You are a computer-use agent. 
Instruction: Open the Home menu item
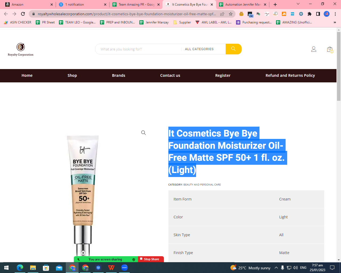tap(27, 75)
